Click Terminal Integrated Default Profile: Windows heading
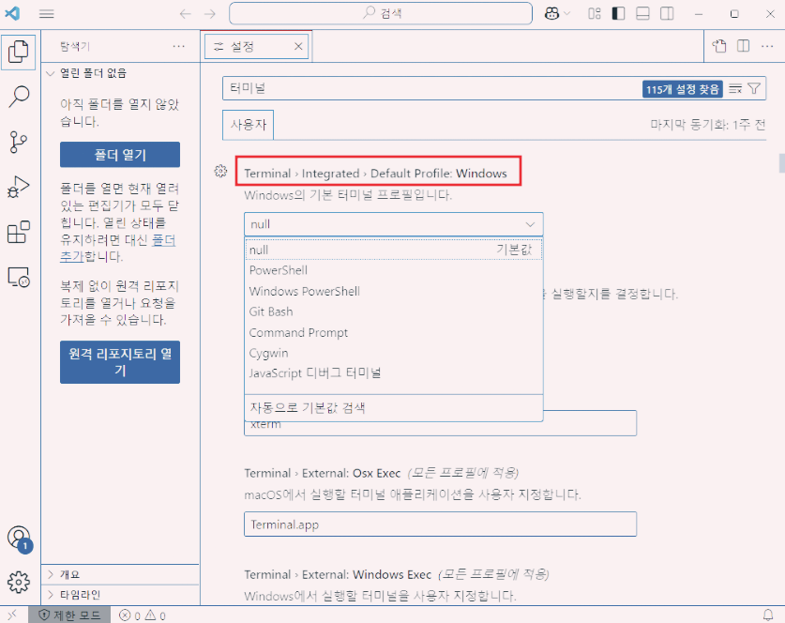 point(375,174)
